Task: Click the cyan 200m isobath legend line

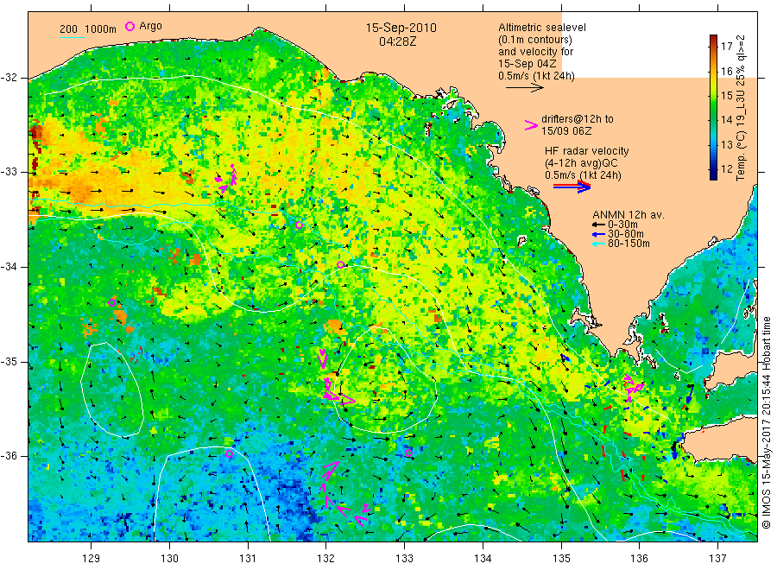Action: (72, 37)
